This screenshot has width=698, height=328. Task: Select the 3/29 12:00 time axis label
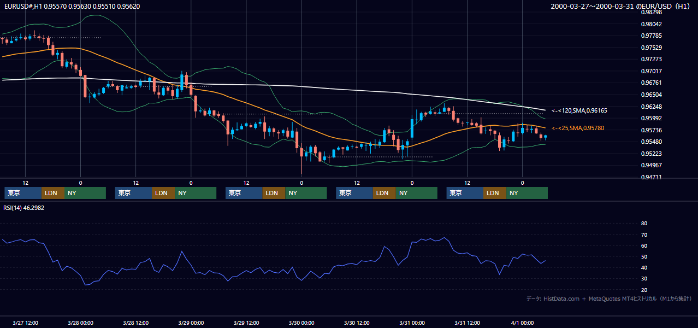pyautogui.click(x=246, y=323)
